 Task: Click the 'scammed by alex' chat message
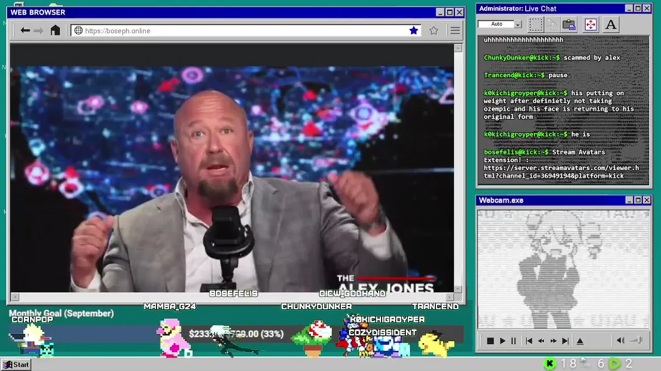click(592, 58)
